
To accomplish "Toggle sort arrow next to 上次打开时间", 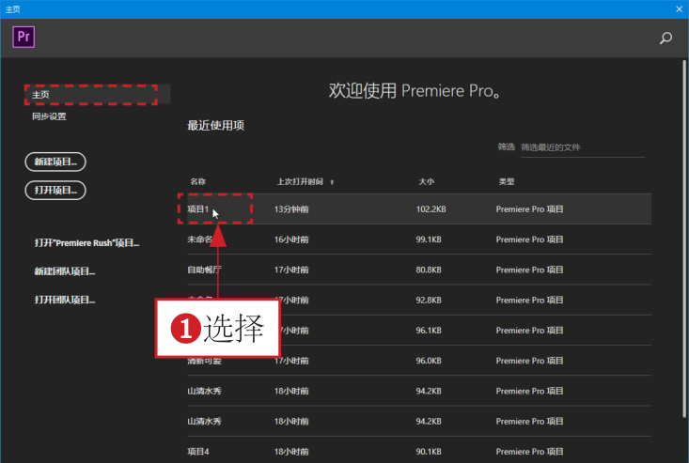I will pos(332,182).
